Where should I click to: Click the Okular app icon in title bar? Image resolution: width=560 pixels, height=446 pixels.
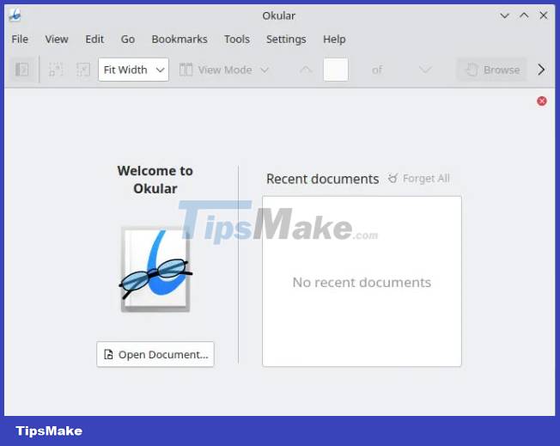15,15
